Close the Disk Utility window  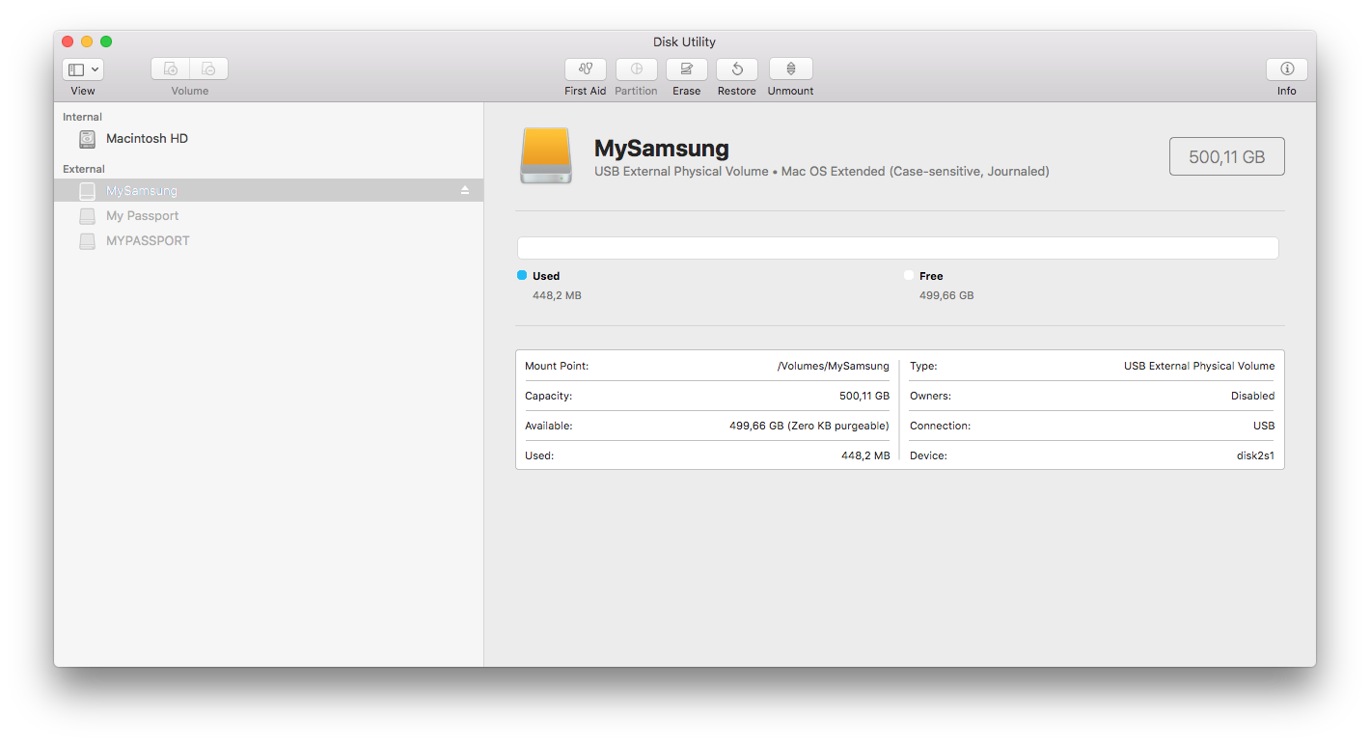click(68, 41)
